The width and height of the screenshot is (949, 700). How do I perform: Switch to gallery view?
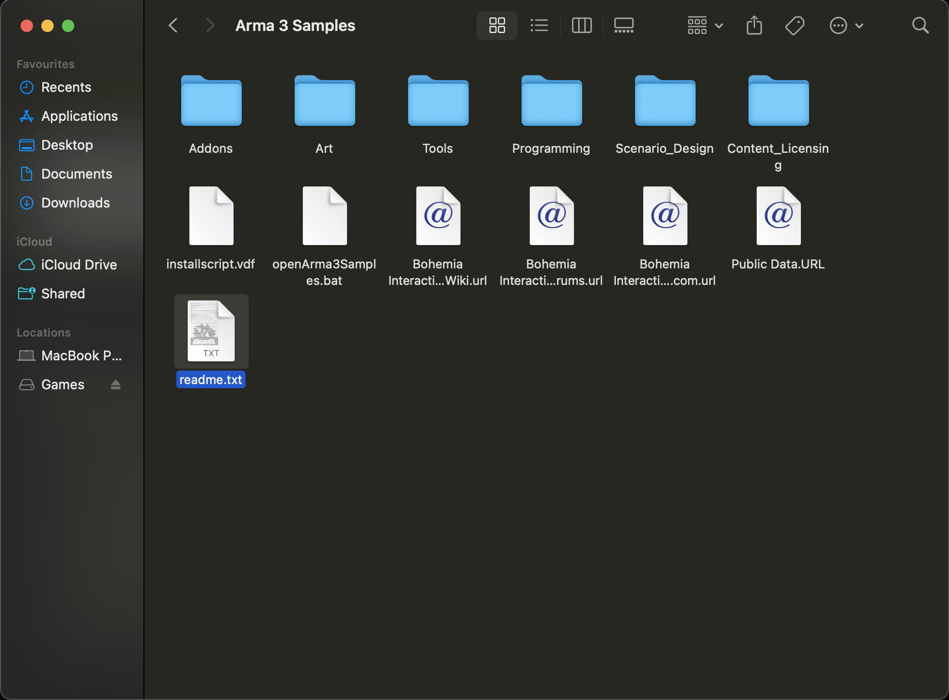click(624, 25)
